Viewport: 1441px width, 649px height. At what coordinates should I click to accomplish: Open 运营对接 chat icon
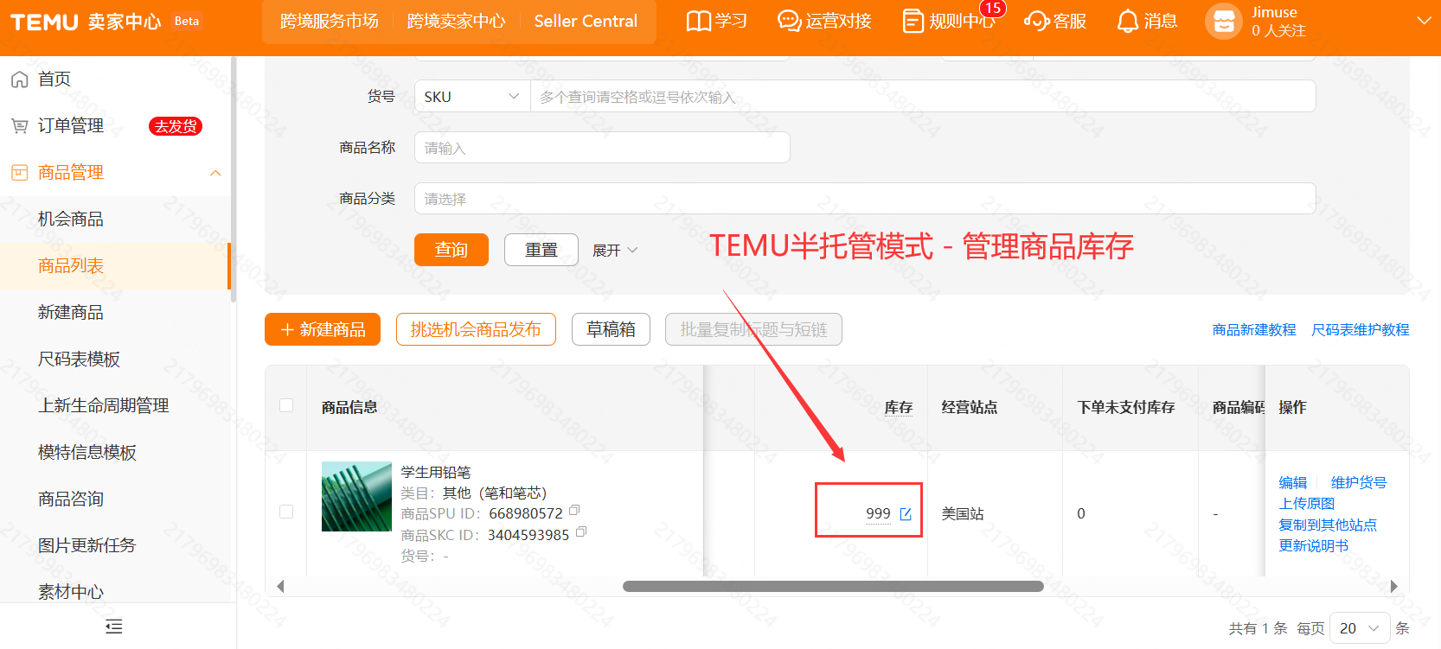(789, 21)
